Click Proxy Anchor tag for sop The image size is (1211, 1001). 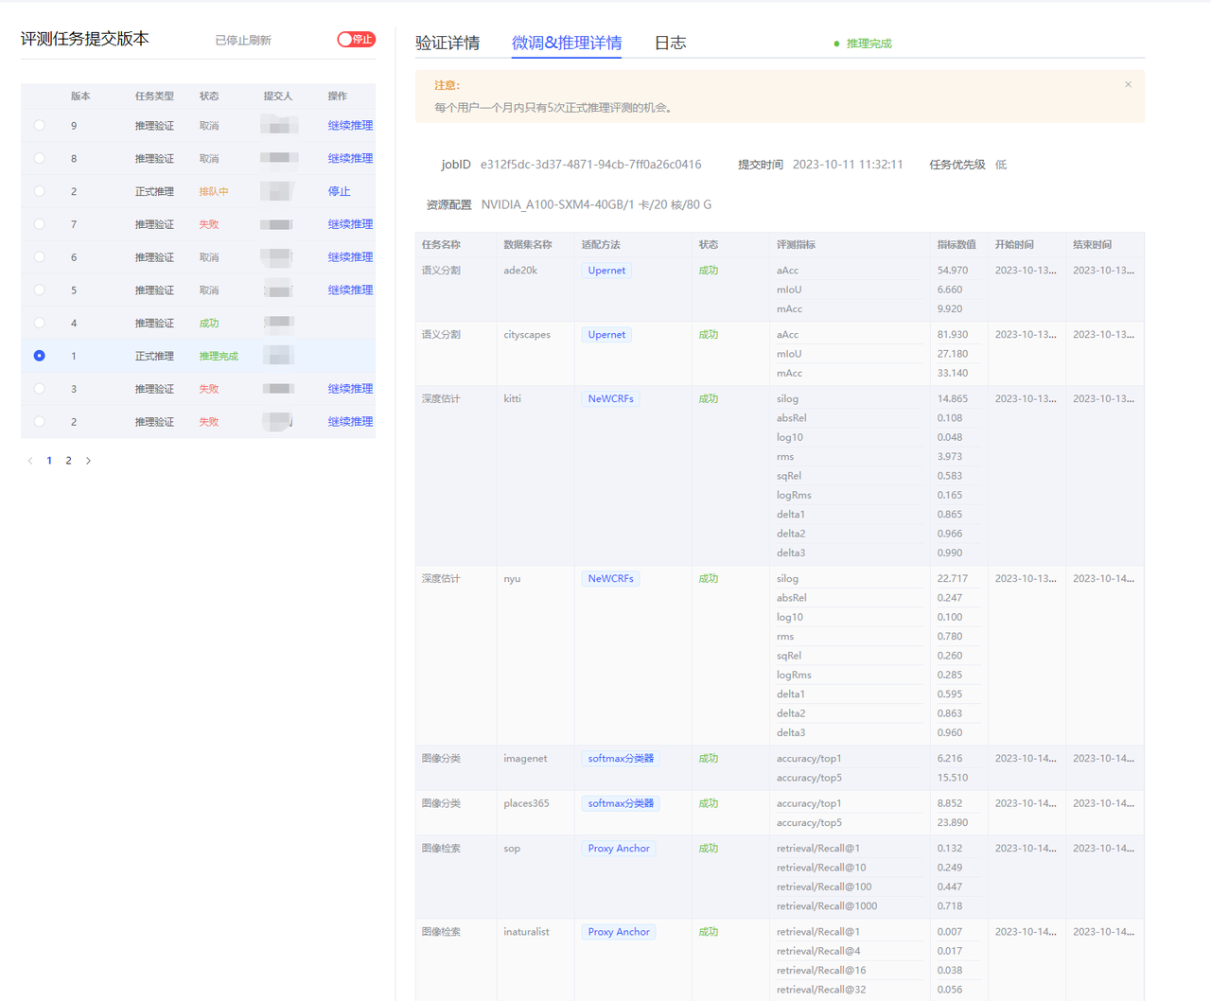click(619, 849)
